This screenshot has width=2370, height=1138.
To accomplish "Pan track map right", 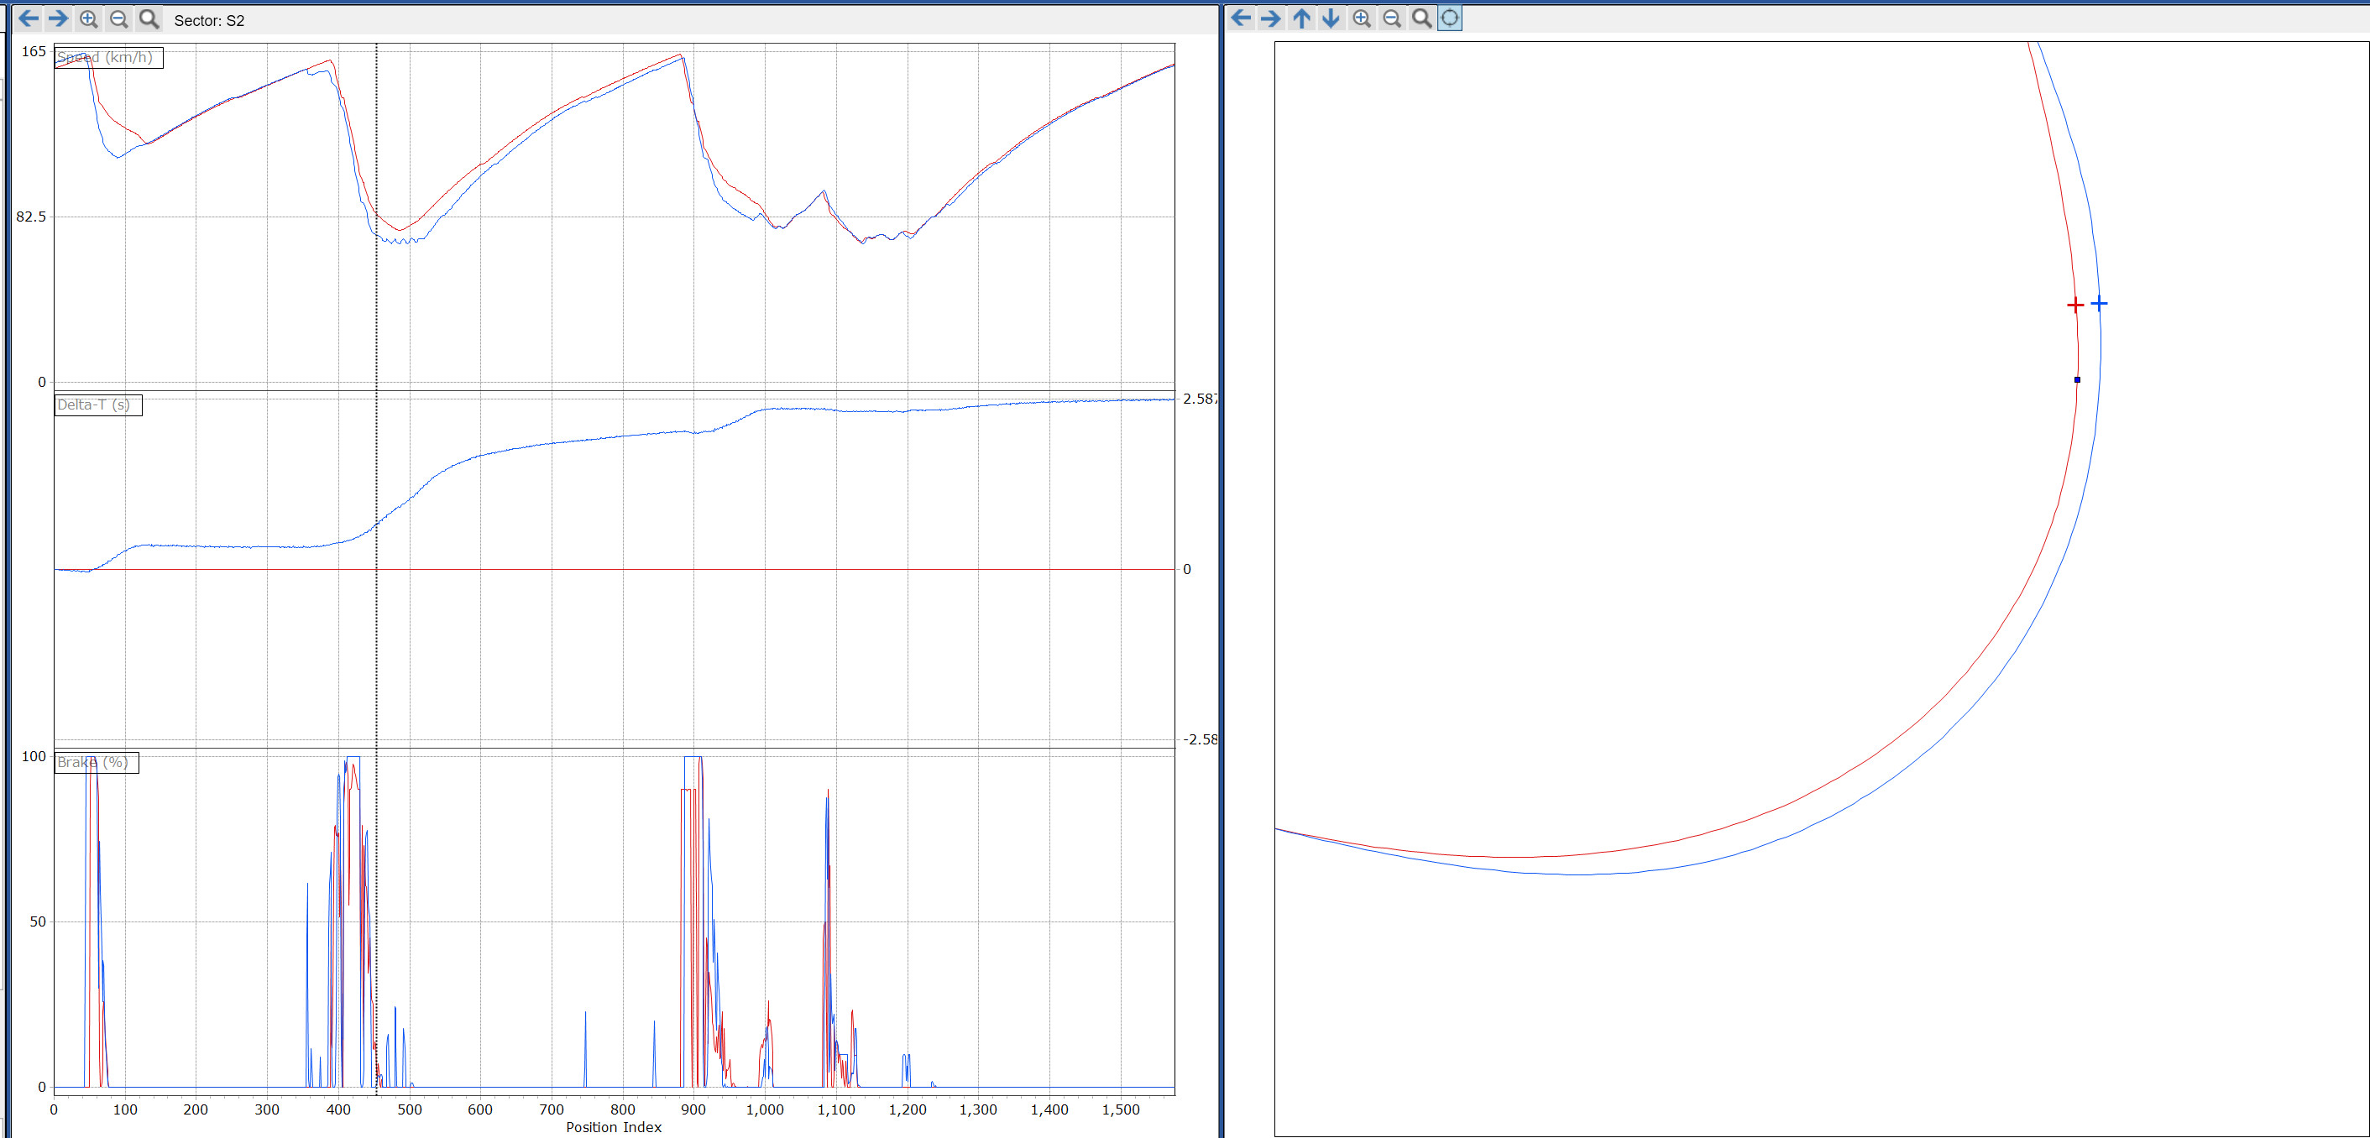I will coord(1270,18).
